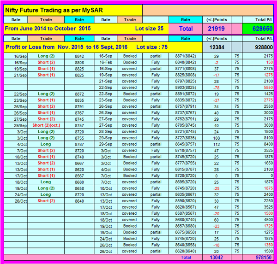Viewport: 277px width, 264px height.
Task: Select the rate cell 8777(8755)
Action: pyautogui.click(x=186, y=163)
